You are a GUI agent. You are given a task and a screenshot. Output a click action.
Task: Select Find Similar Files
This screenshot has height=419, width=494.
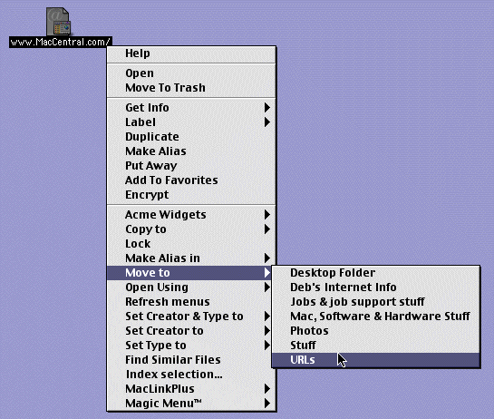pyautogui.click(x=191, y=360)
